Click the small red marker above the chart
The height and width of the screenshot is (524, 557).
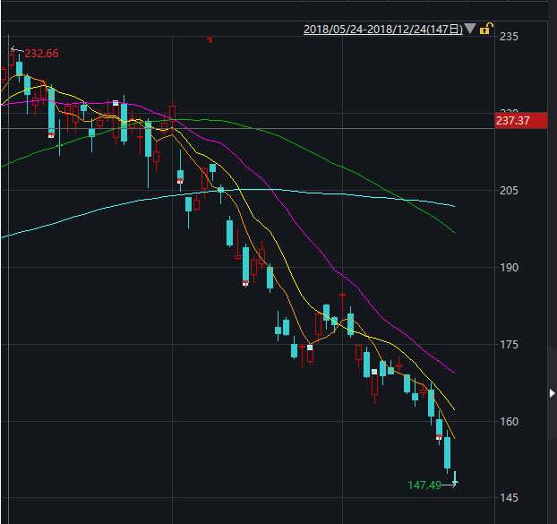pos(210,39)
